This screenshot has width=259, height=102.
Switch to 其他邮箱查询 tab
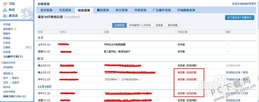(x=186, y=10)
